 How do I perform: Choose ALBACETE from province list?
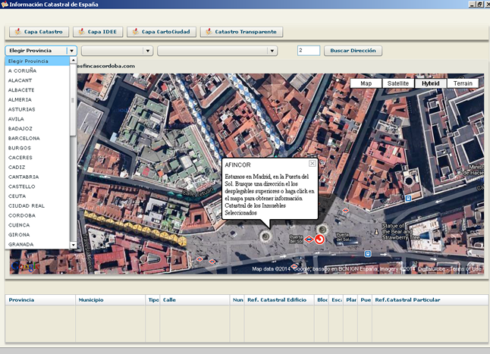37,90
